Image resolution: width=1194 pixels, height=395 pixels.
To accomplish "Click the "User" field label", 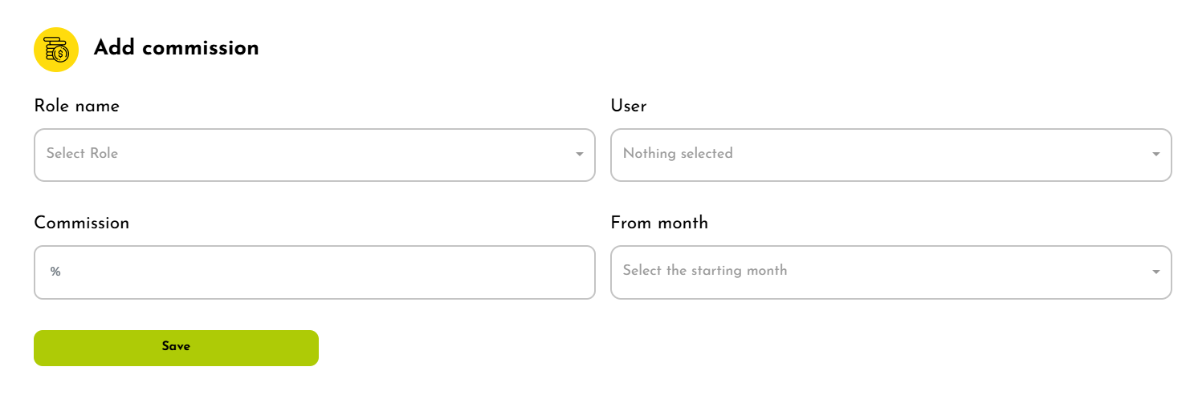I will 628,106.
